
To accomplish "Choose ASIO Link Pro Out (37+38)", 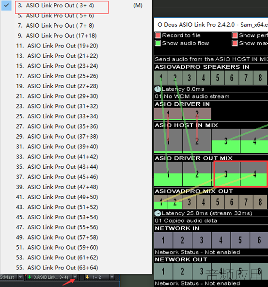I will tap(76, 137).
